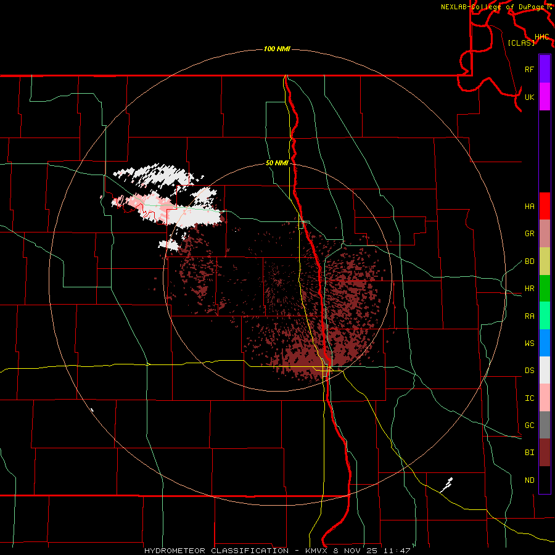Click the GR legend color swatch
Viewport: 555px width, 555px height.
click(x=545, y=234)
